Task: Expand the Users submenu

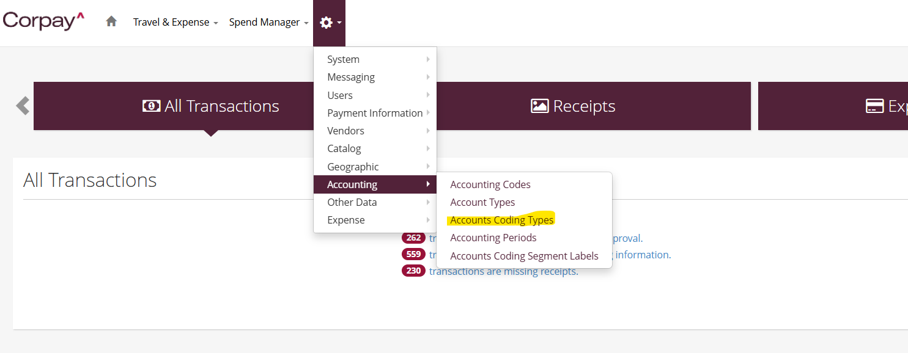Action: coord(340,95)
